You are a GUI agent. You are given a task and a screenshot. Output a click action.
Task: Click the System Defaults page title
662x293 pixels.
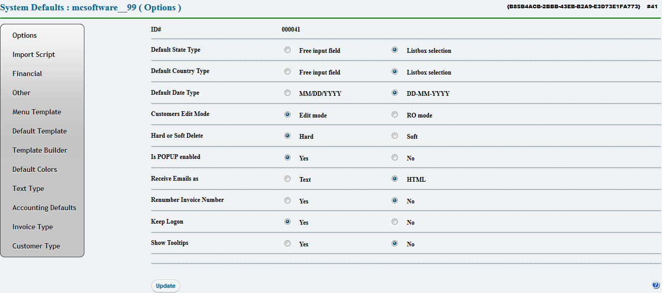tap(91, 8)
